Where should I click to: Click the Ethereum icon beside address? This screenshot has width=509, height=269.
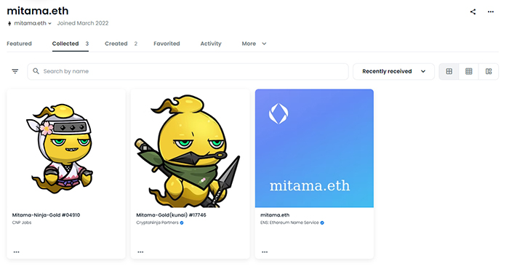pos(9,23)
